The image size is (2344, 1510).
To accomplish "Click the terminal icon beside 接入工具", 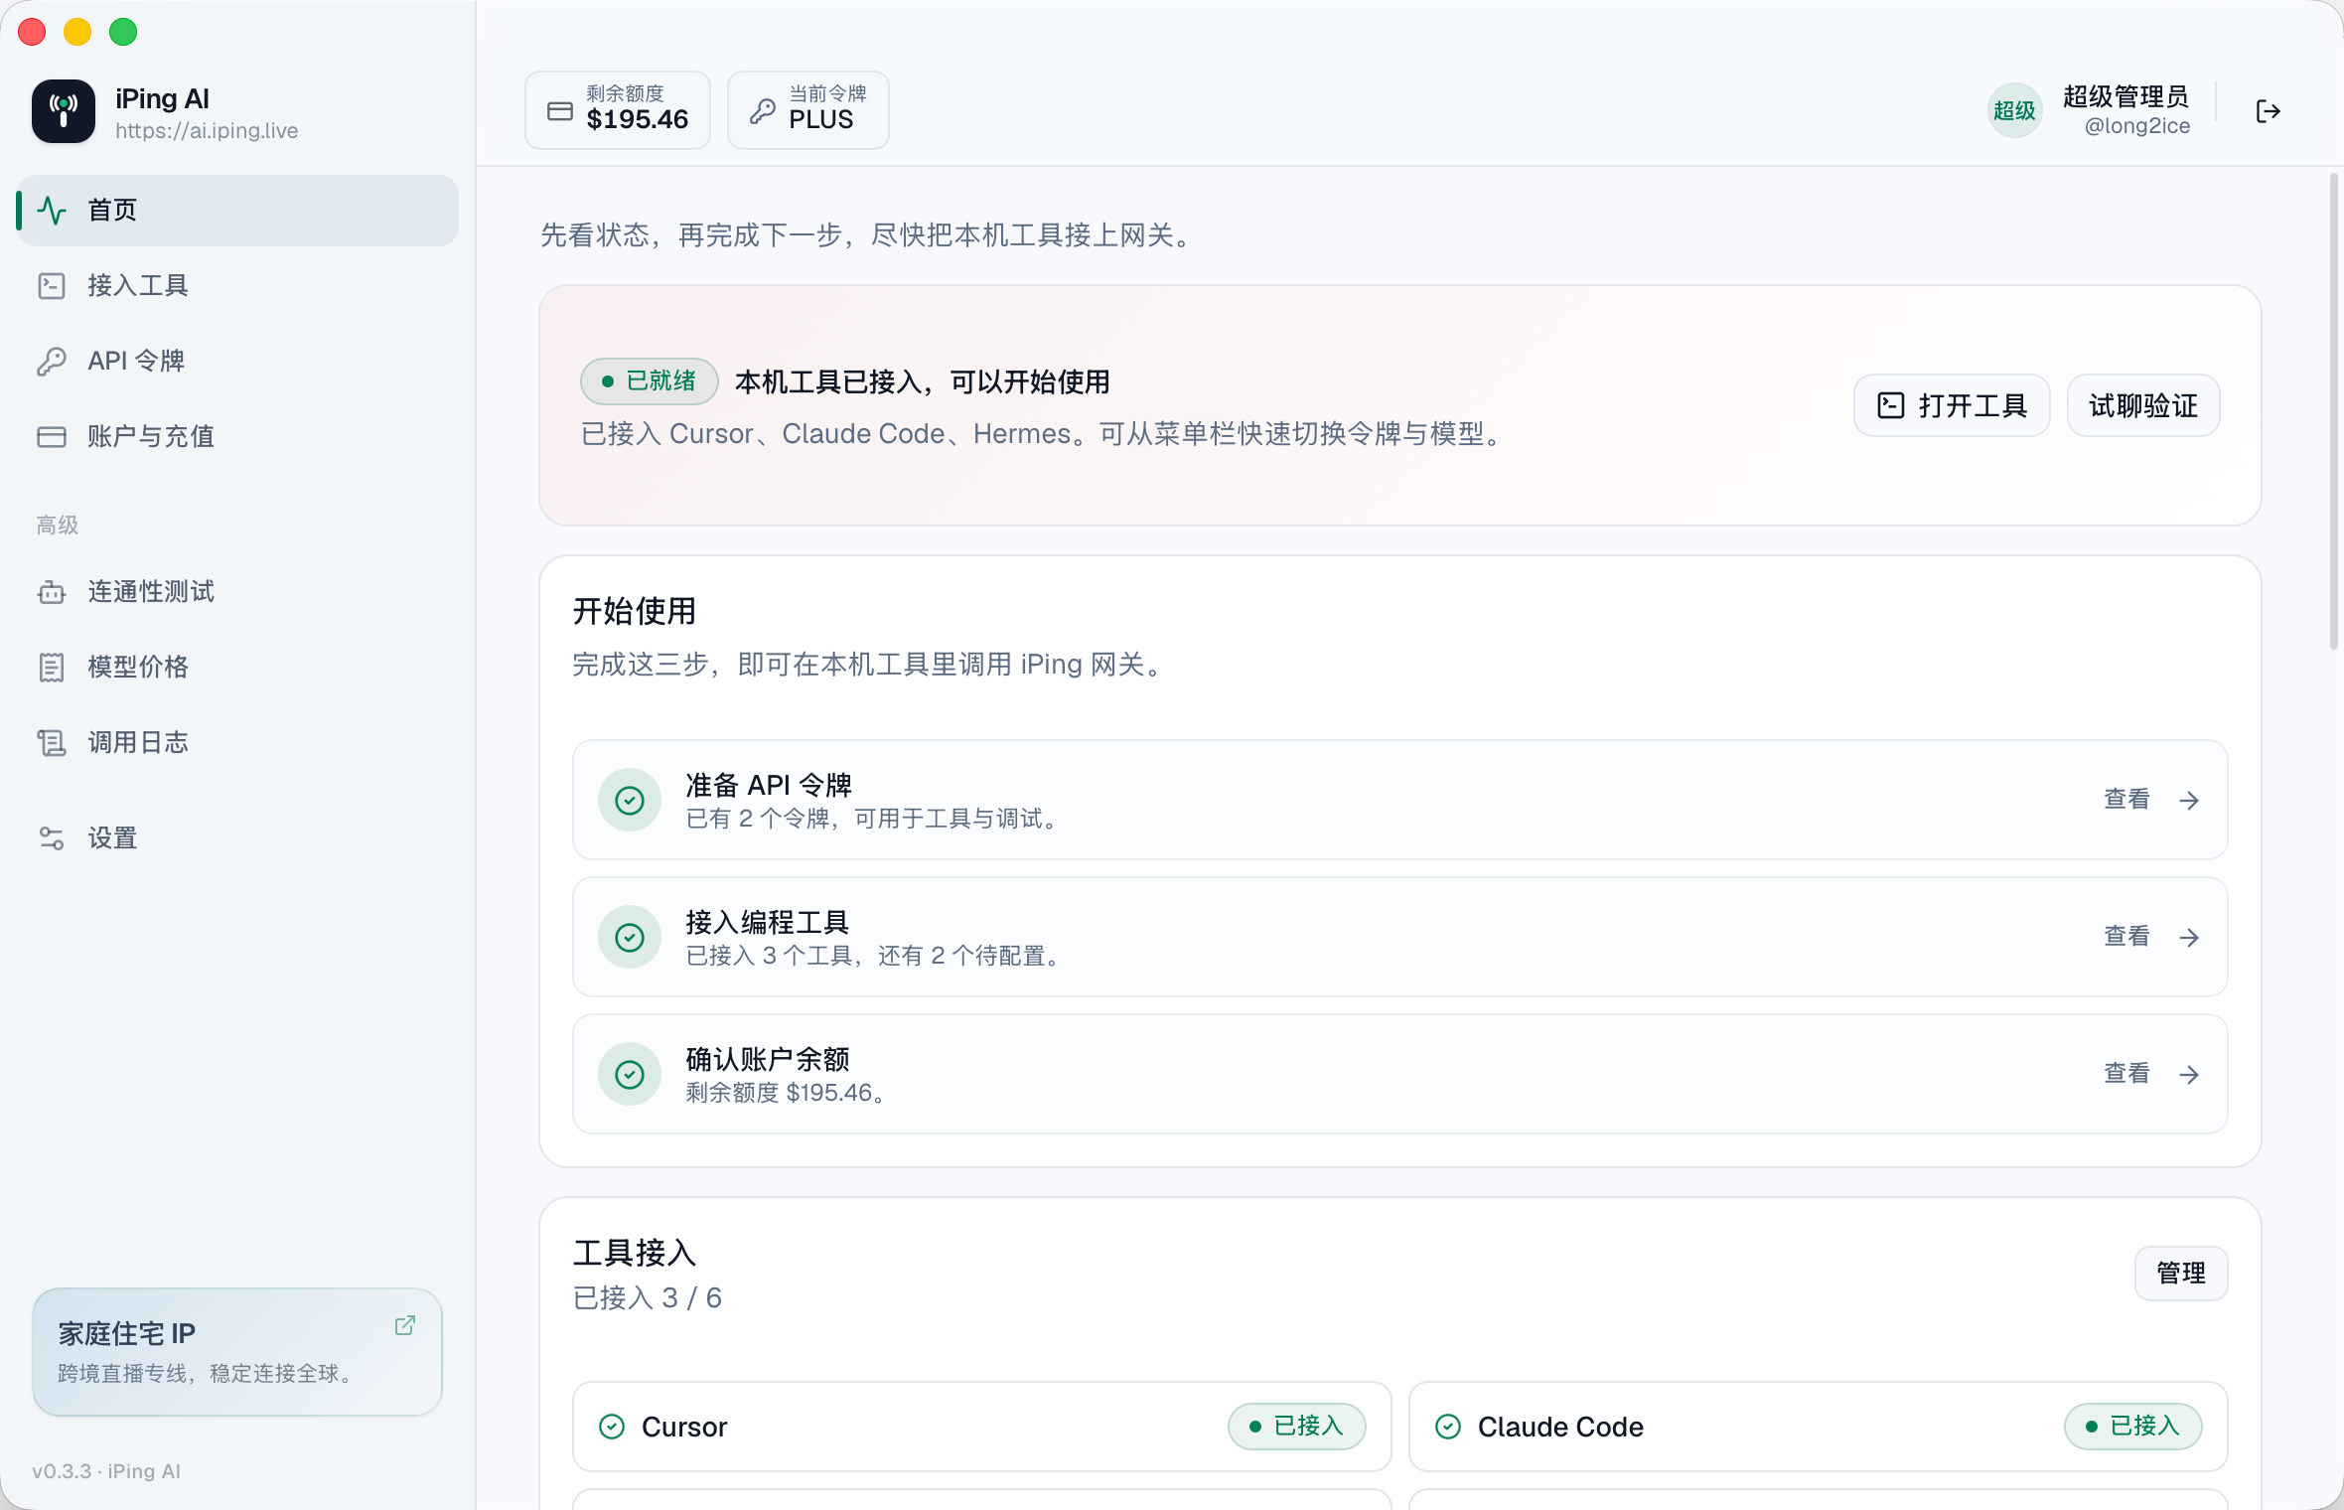I will coord(52,286).
